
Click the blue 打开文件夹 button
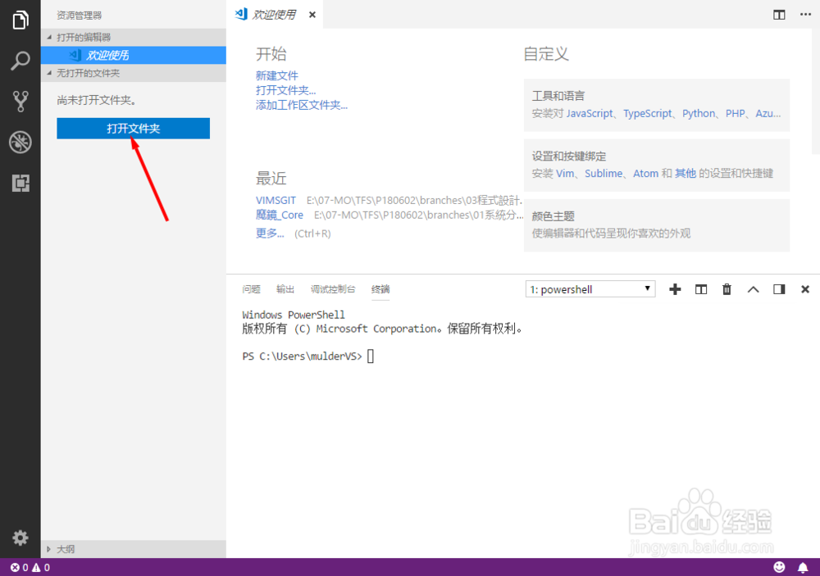[x=133, y=128]
